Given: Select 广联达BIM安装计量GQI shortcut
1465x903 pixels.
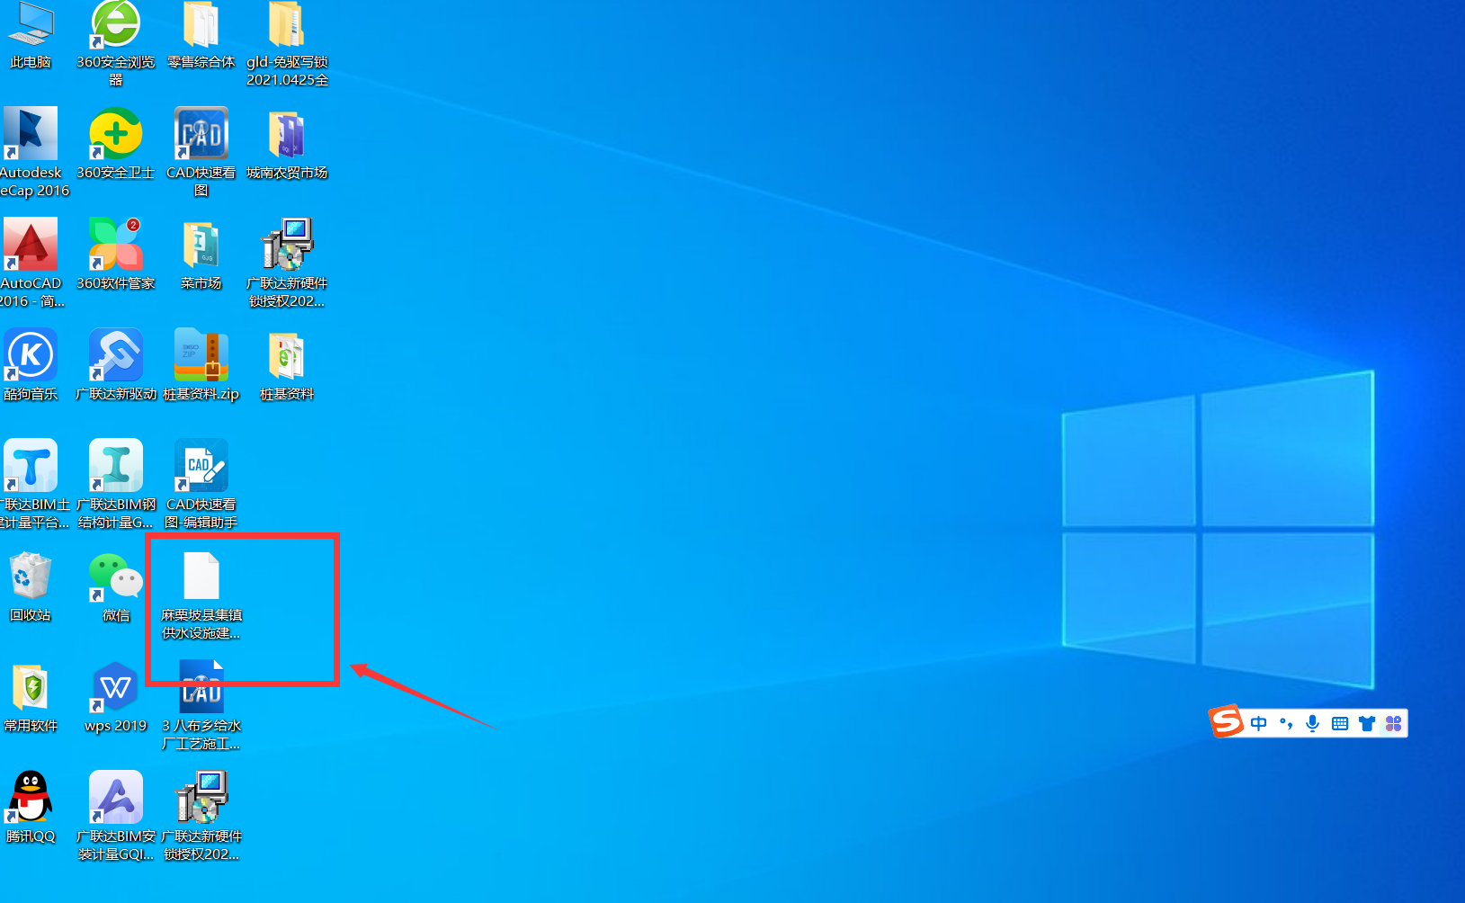Looking at the screenshot, I should pyautogui.click(x=116, y=815).
